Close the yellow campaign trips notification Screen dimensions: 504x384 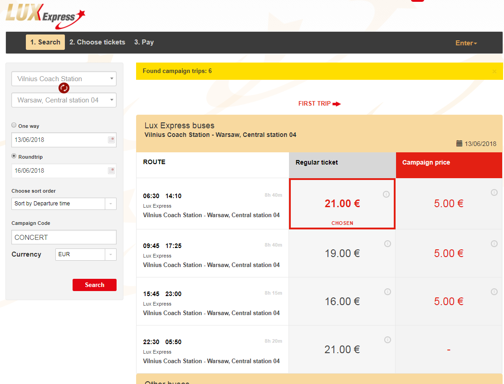tap(494, 71)
